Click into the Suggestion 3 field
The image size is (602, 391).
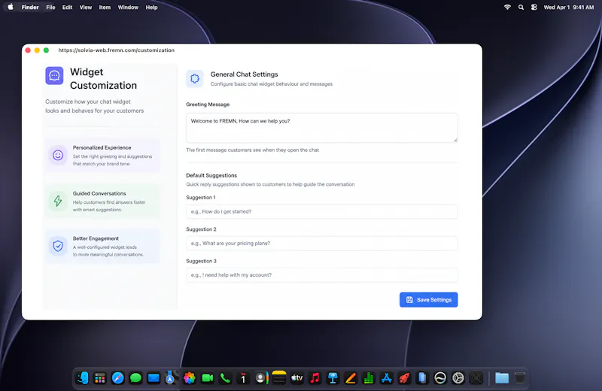tap(322, 275)
